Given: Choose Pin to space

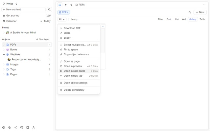Looking at the screenshot, I should pyautogui.click(x=79, y=49).
